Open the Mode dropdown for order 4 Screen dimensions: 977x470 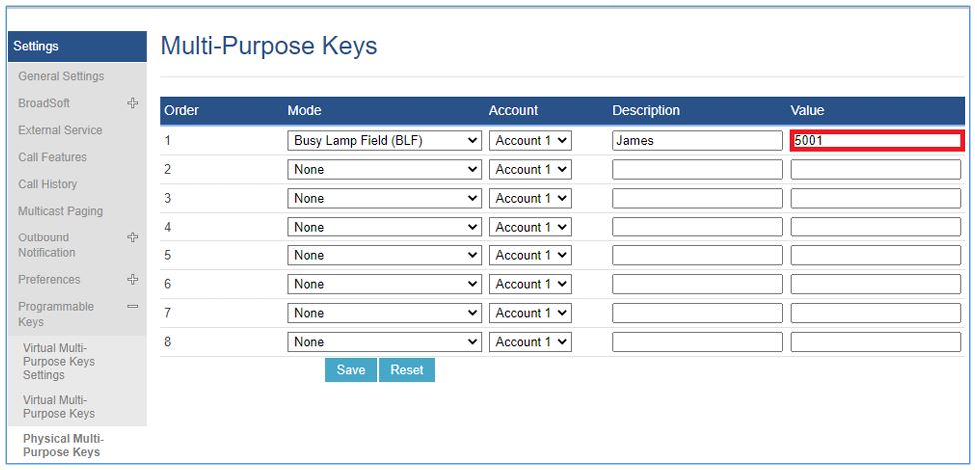click(x=385, y=228)
